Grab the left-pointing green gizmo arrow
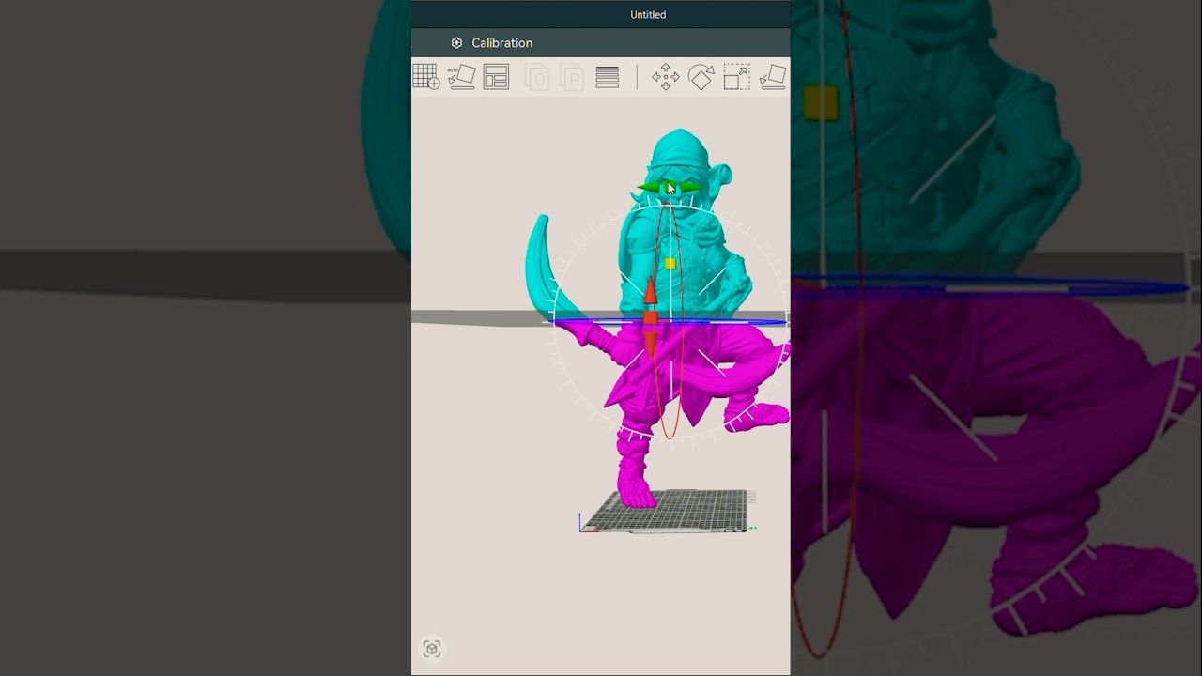The width and height of the screenshot is (1202, 676). [x=650, y=188]
